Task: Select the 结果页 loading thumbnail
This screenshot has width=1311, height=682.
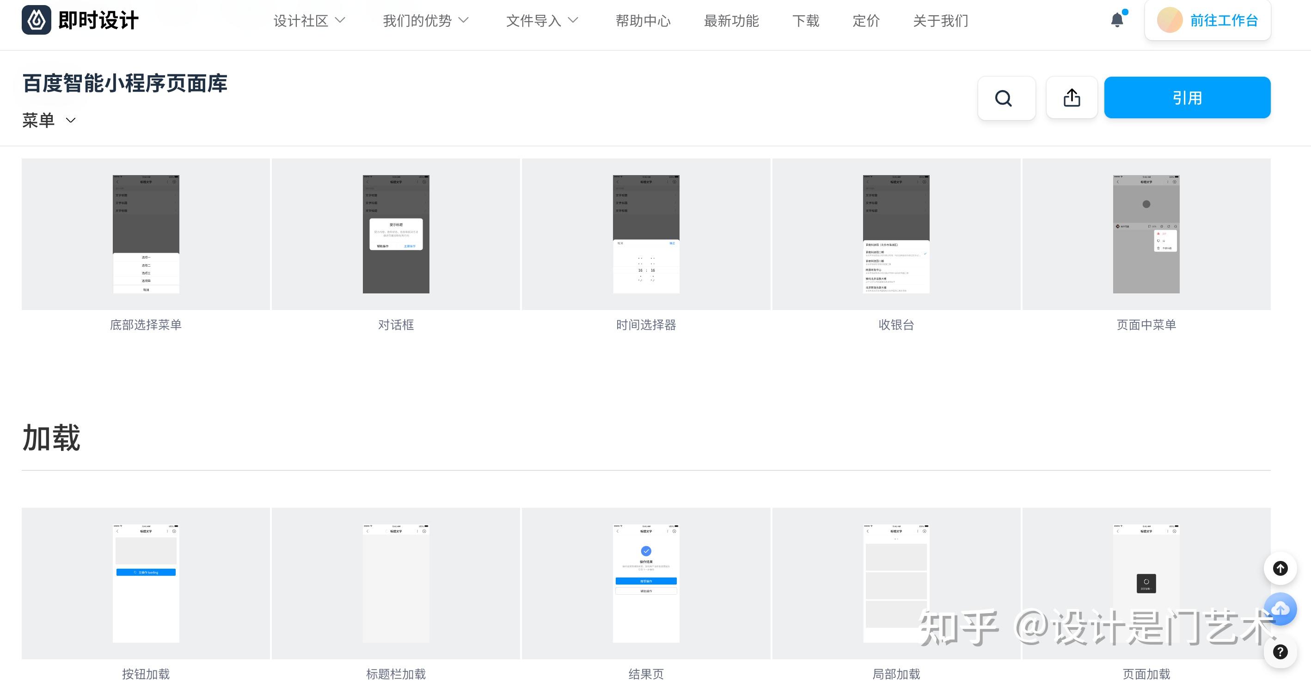Action: (x=646, y=583)
